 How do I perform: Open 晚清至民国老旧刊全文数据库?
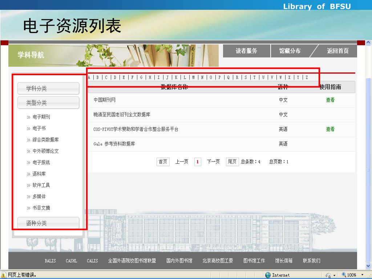122,114
